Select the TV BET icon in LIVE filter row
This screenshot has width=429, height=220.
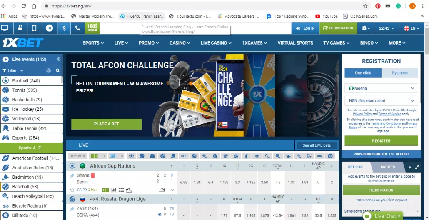(309, 156)
